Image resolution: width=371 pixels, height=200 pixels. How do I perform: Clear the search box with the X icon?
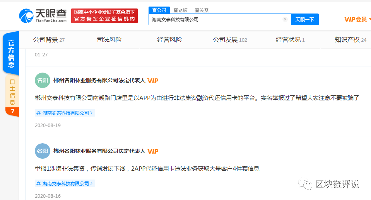285,19
